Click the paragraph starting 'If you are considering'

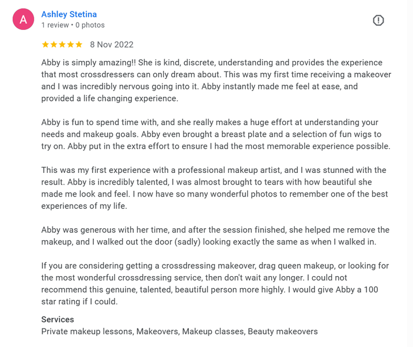215,284
